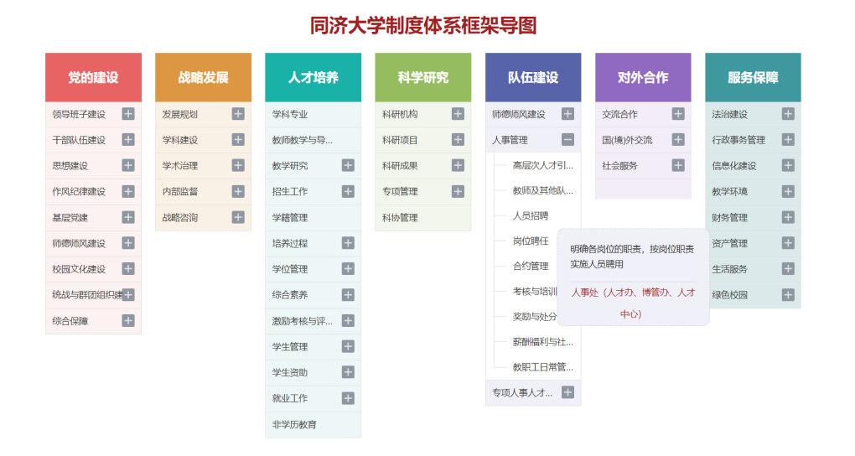Expand 行政事务管理 plus icon
This screenshot has width=855, height=456.
coord(788,140)
